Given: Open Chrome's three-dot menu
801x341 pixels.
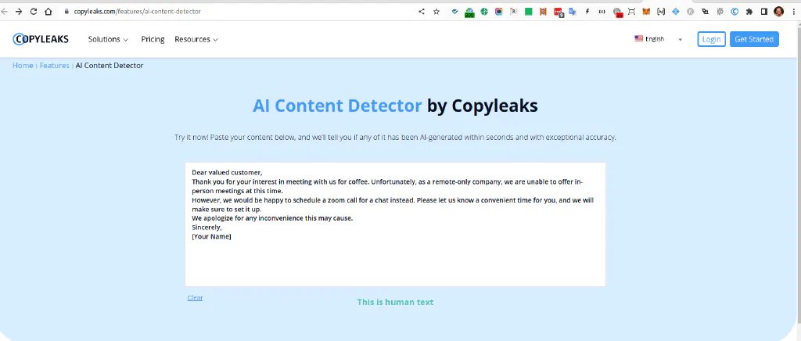Looking at the screenshot, I should (793, 11).
